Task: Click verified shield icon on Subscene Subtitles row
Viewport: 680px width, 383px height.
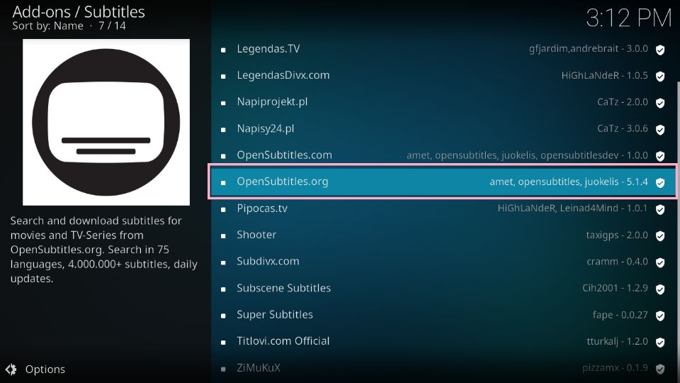Action: click(660, 289)
